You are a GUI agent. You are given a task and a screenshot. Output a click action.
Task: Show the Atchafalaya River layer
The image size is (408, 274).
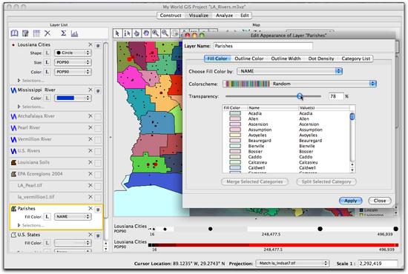(98, 117)
